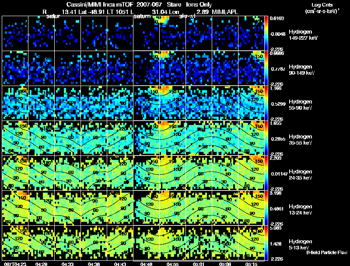350x266 pixels.
Task: Click the 'B-field Particle Flow' caption
Action: click(x=327, y=252)
